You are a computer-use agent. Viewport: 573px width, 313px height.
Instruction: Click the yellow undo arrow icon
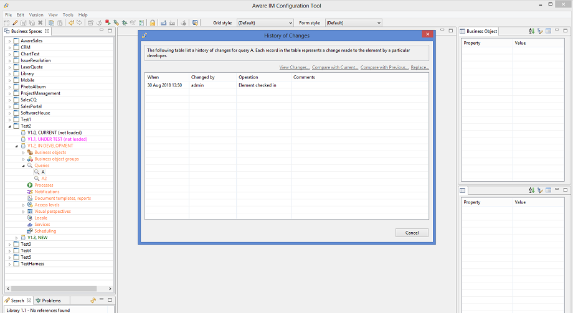click(x=71, y=22)
